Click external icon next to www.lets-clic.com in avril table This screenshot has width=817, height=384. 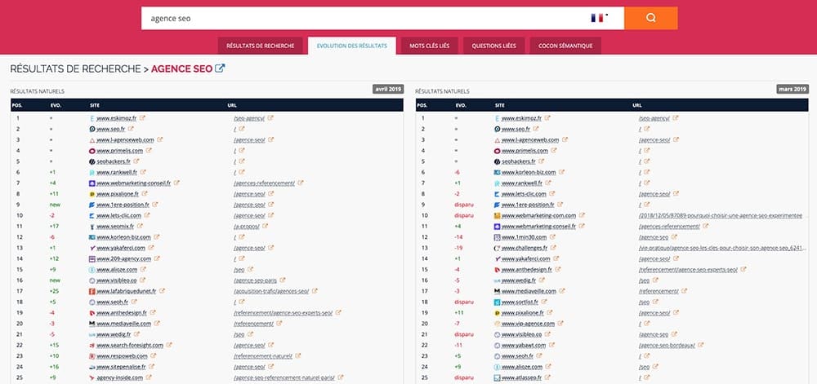[x=147, y=215]
